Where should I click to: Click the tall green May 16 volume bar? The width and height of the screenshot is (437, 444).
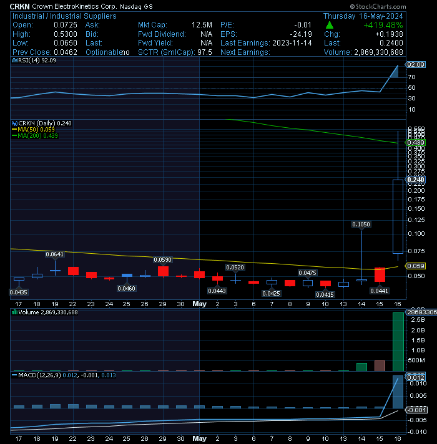(x=398, y=342)
